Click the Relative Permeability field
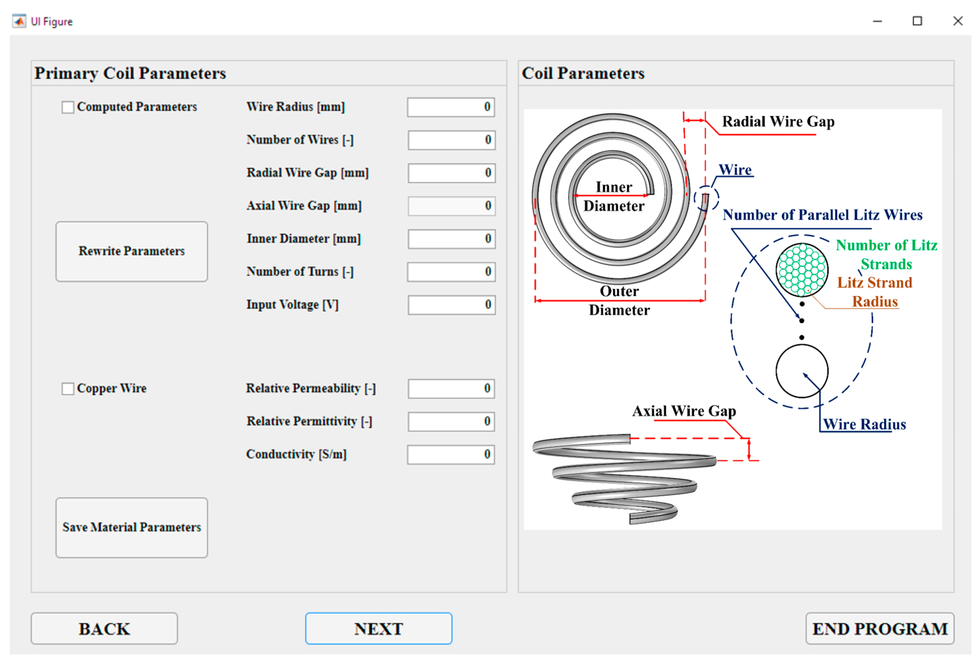The width and height of the screenshot is (979, 666). pos(451,389)
